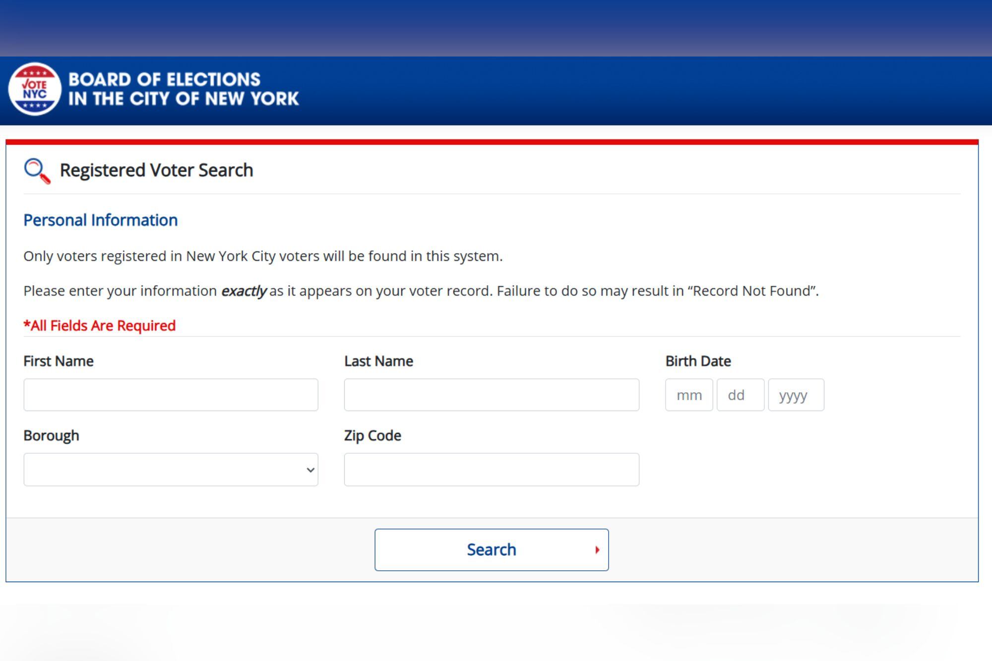Click the Registered Voter Search heading
This screenshot has width=992, height=661.
click(156, 170)
